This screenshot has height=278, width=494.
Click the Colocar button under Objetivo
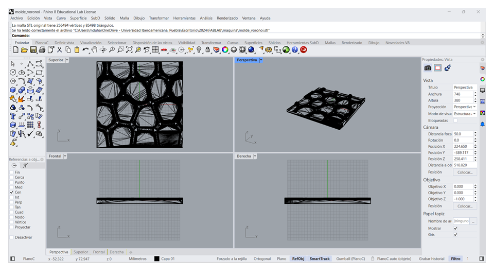[x=465, y=206]
